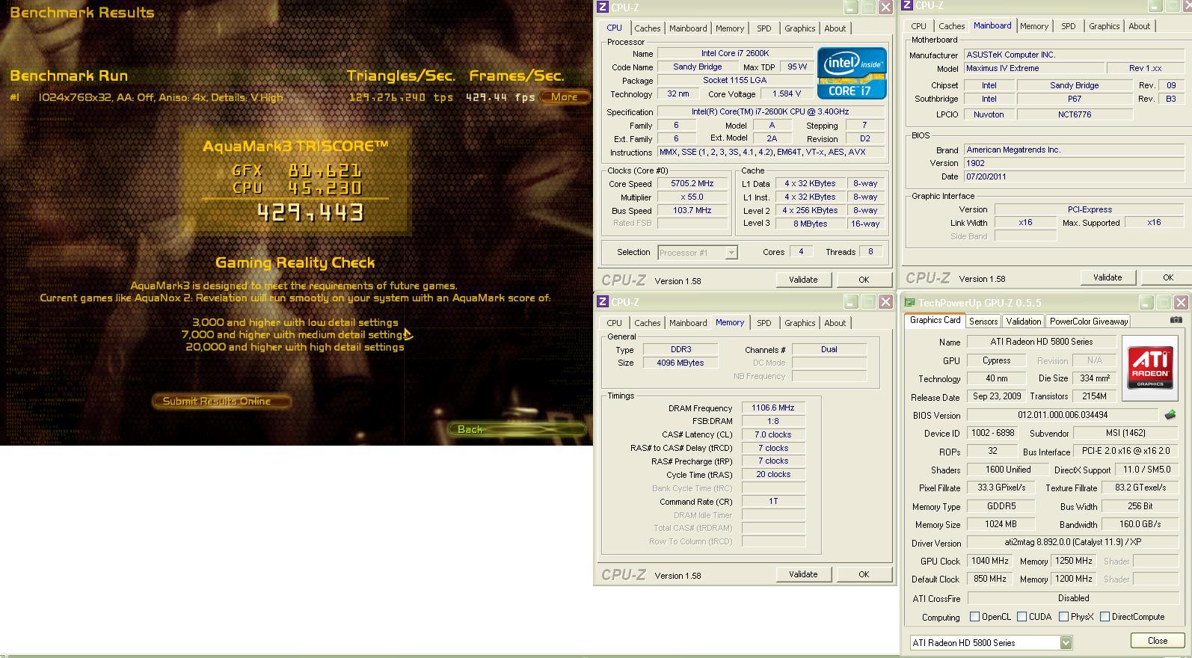Image resolution: width=1192 pixels, height=658 pixels.
Task: Click the GPU Clock 1040 MHz field
Action: pyautogui.click(x=990, y=561)
